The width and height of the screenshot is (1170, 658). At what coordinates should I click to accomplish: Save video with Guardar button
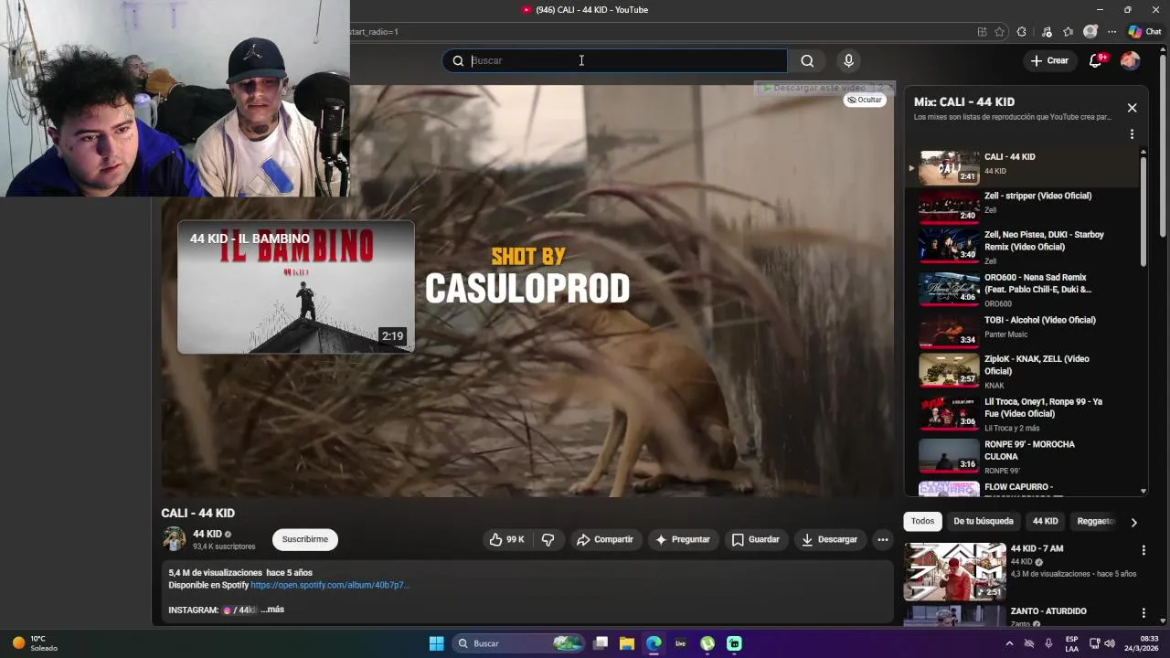coord(755,540)
